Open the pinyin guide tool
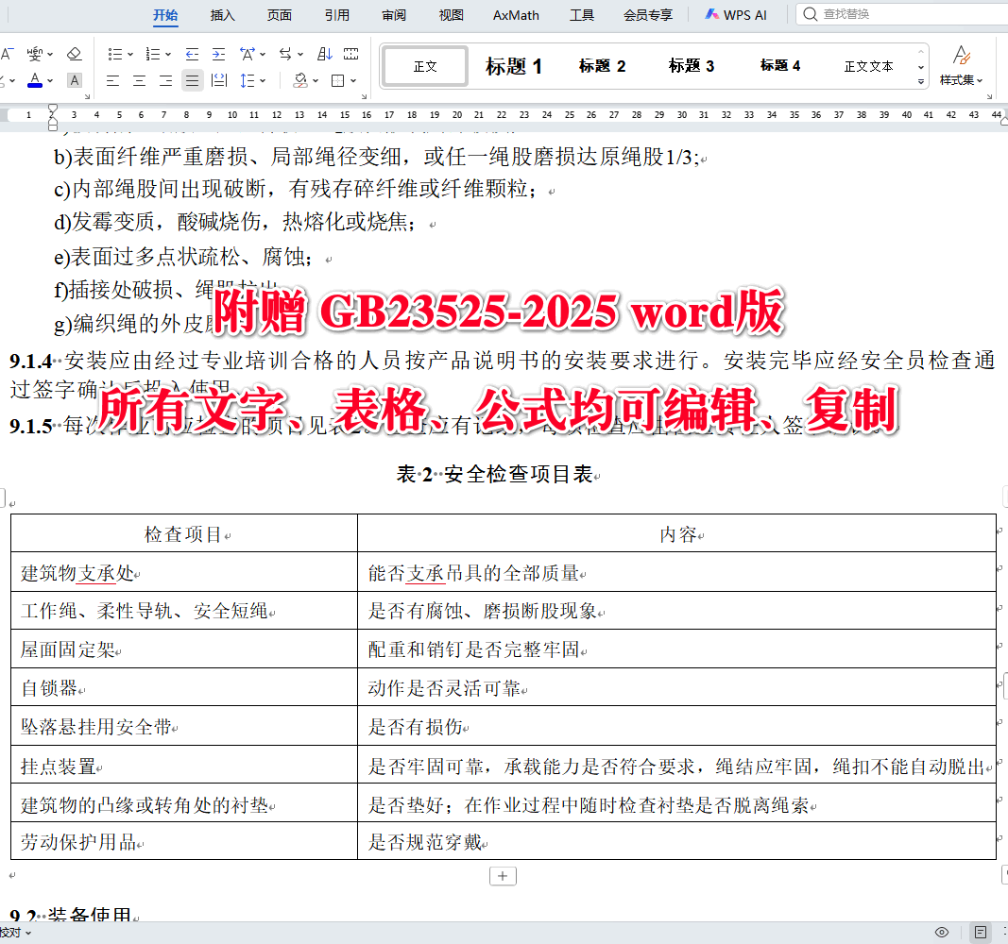 point(35,54)
